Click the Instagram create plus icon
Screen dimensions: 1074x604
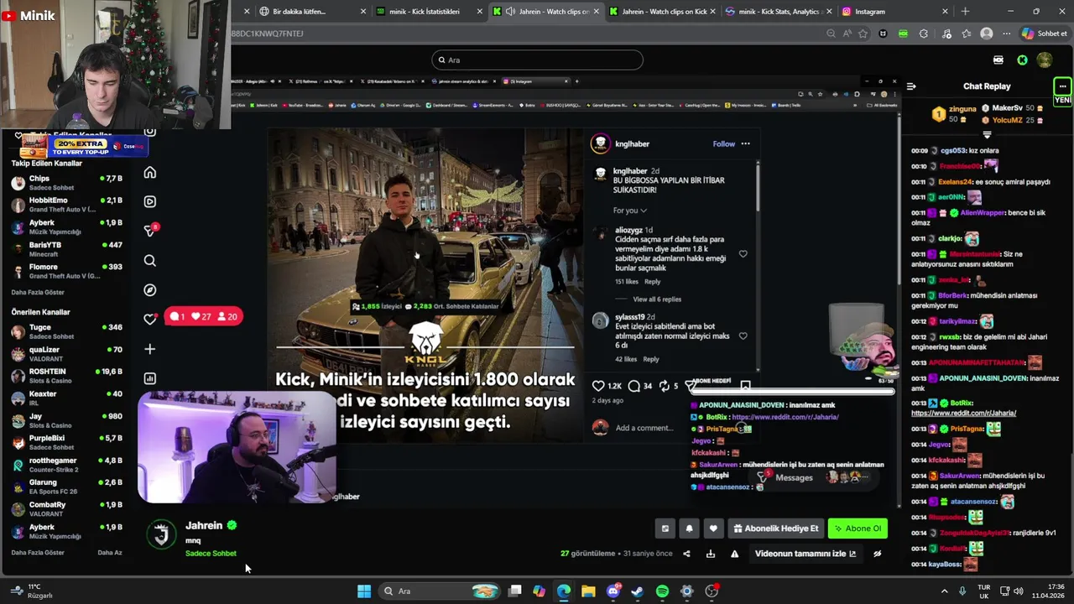[x=150, y=349]
